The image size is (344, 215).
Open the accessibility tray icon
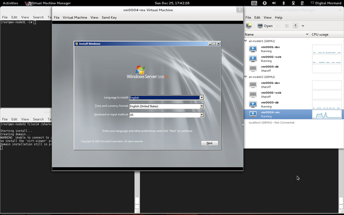(264, 3)
